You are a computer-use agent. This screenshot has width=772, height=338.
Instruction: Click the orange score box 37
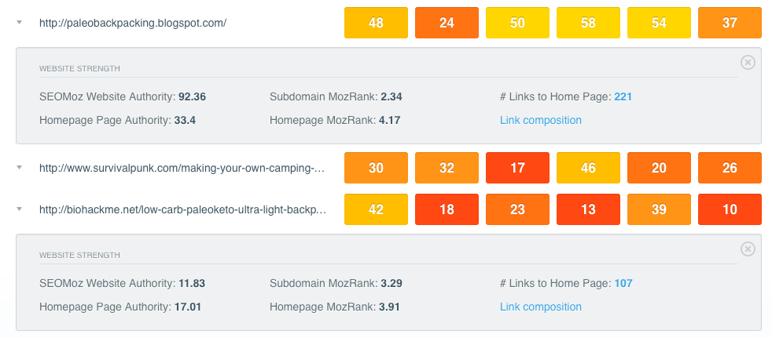pyautogui.click(x=730, y=23)
